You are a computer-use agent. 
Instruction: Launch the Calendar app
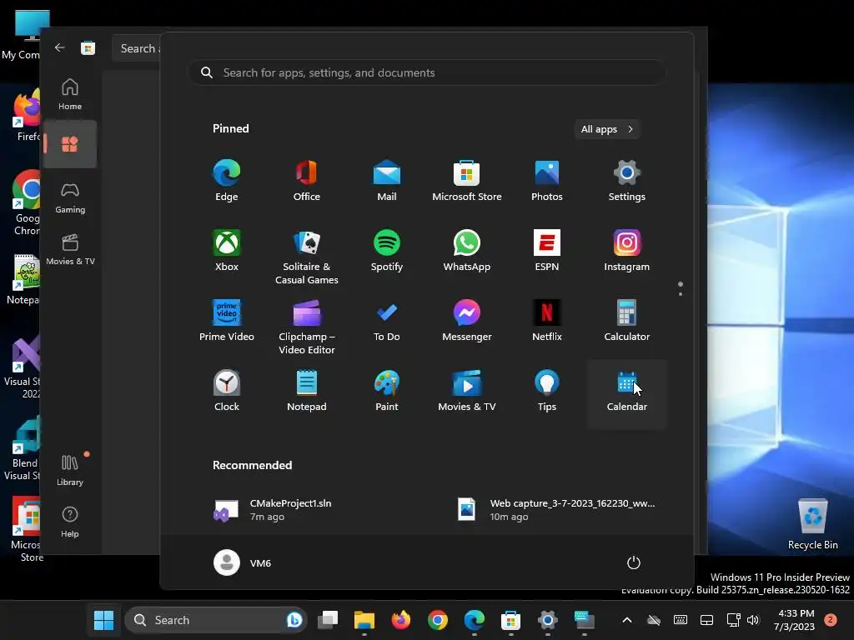[x=627, y=394]
